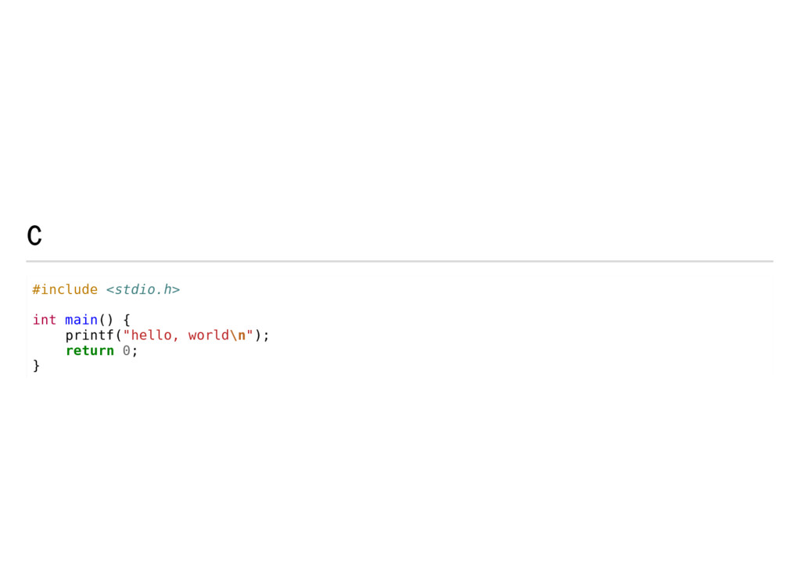Click the \n escape sequence
Image resolution: width=801 pixels, height=584 pixels.
[238, 335]
